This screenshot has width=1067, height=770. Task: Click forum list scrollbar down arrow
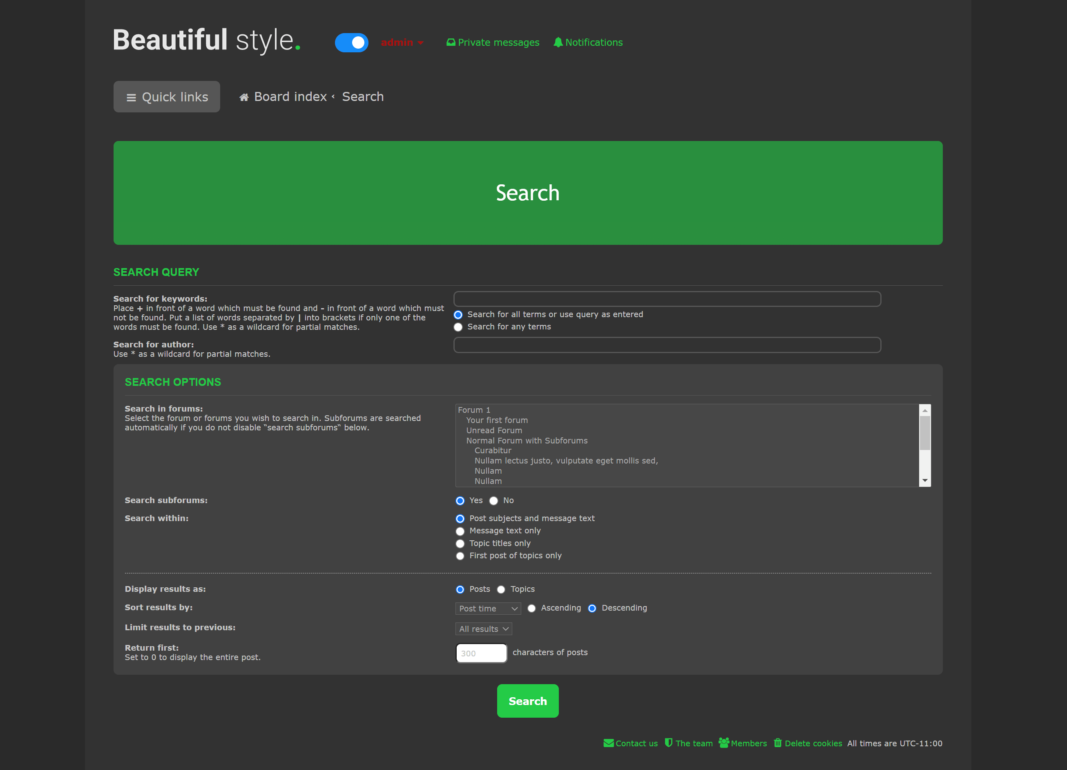tap(925, 481)
